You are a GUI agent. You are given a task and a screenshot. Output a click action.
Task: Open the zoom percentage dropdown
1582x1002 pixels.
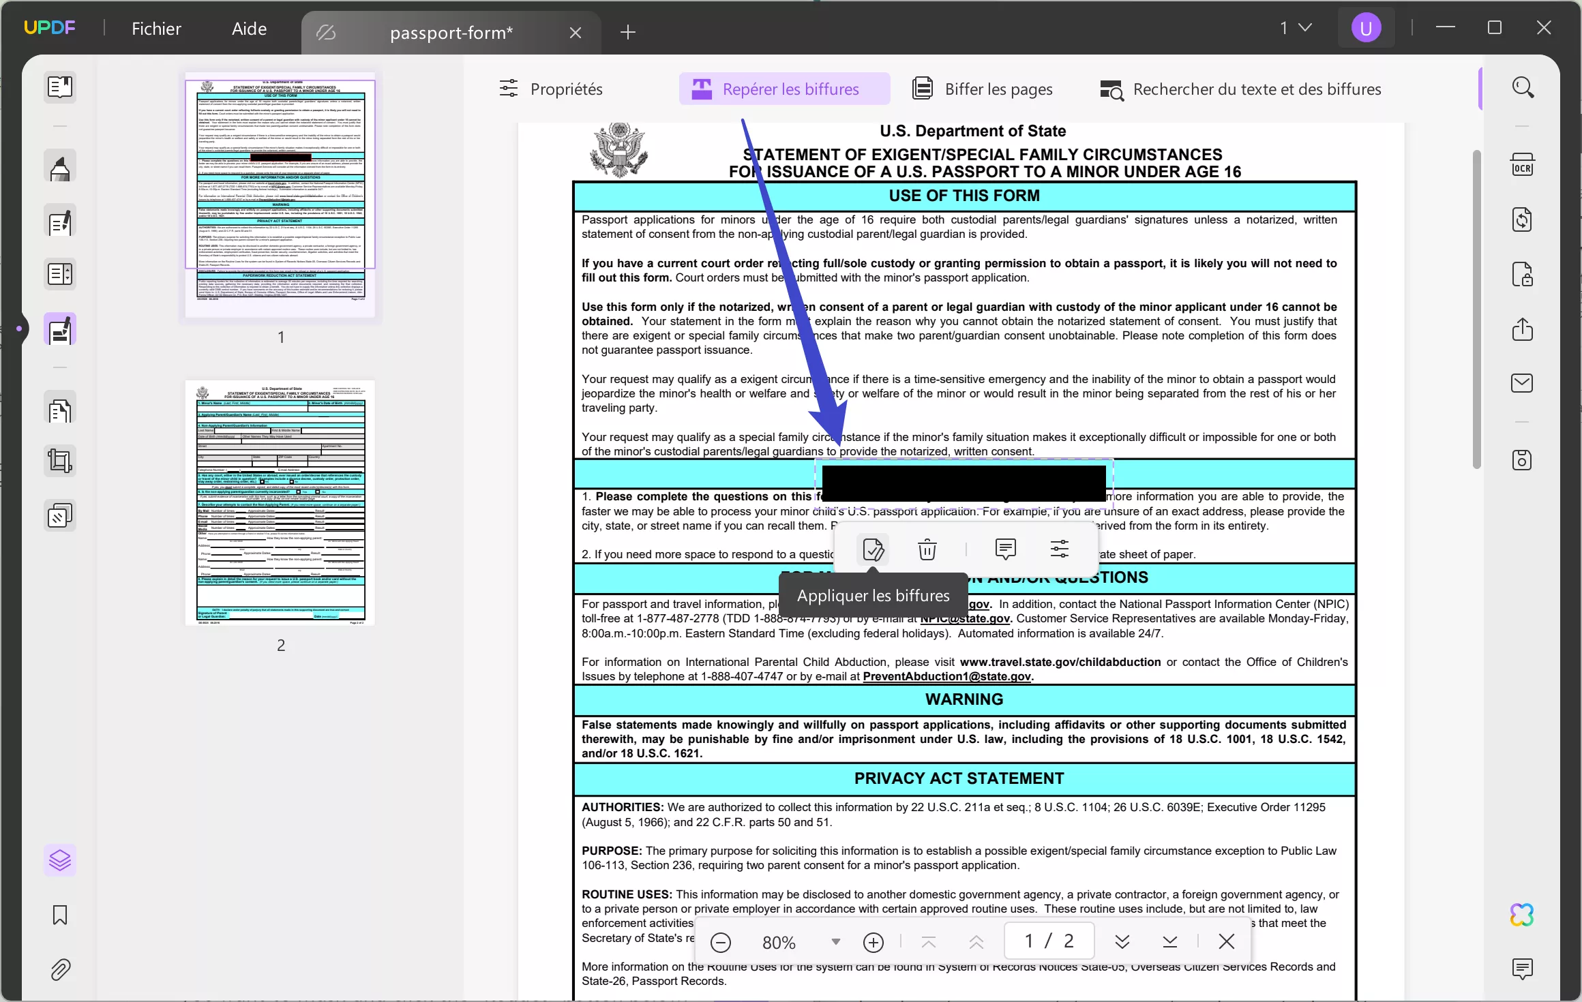[x=835, y=942]
